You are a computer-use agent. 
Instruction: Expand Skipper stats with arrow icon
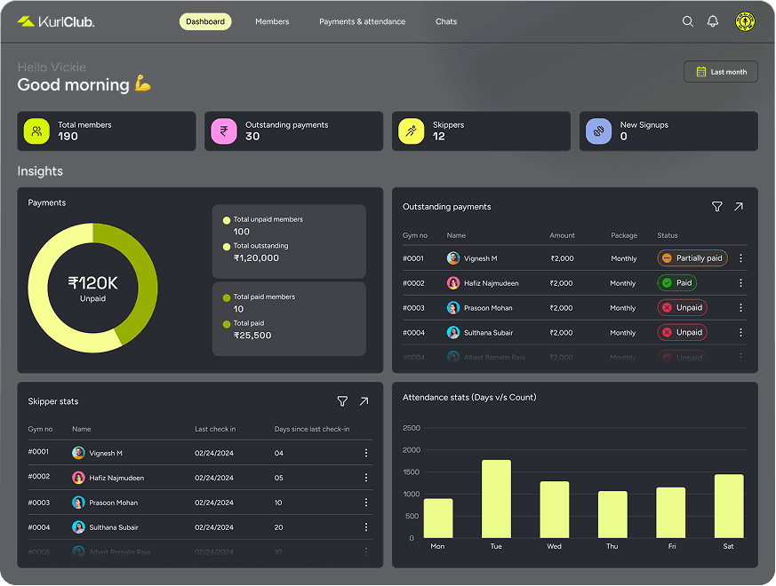[x=364, y=401]
